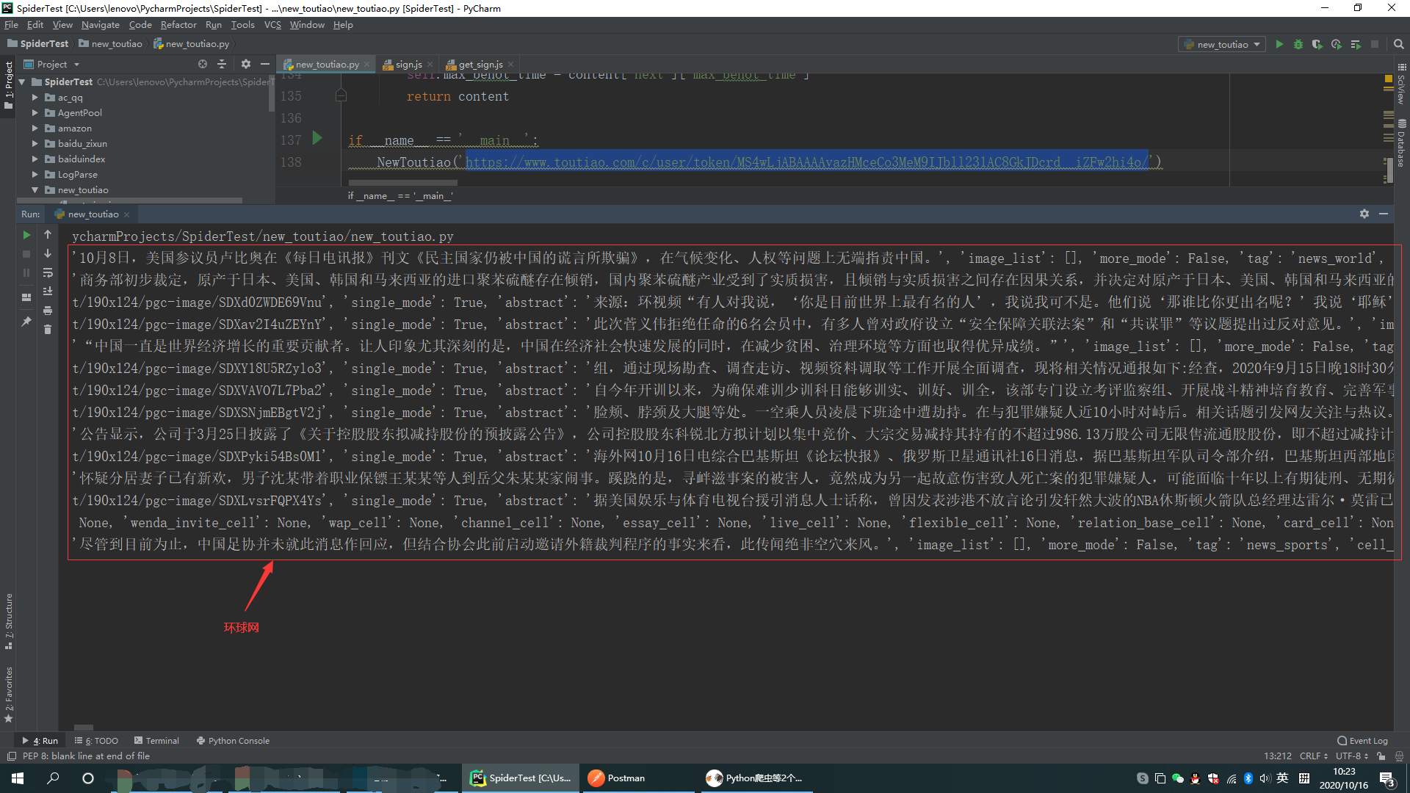Click the yellow inspection indicator square
Image resolution: width=1410 pixels, height=793 pixels.
coord(1389,78)
